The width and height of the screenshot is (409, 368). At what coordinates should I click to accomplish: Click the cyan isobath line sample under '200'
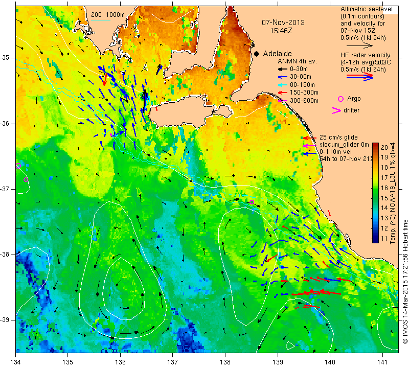tap(101, 20)
